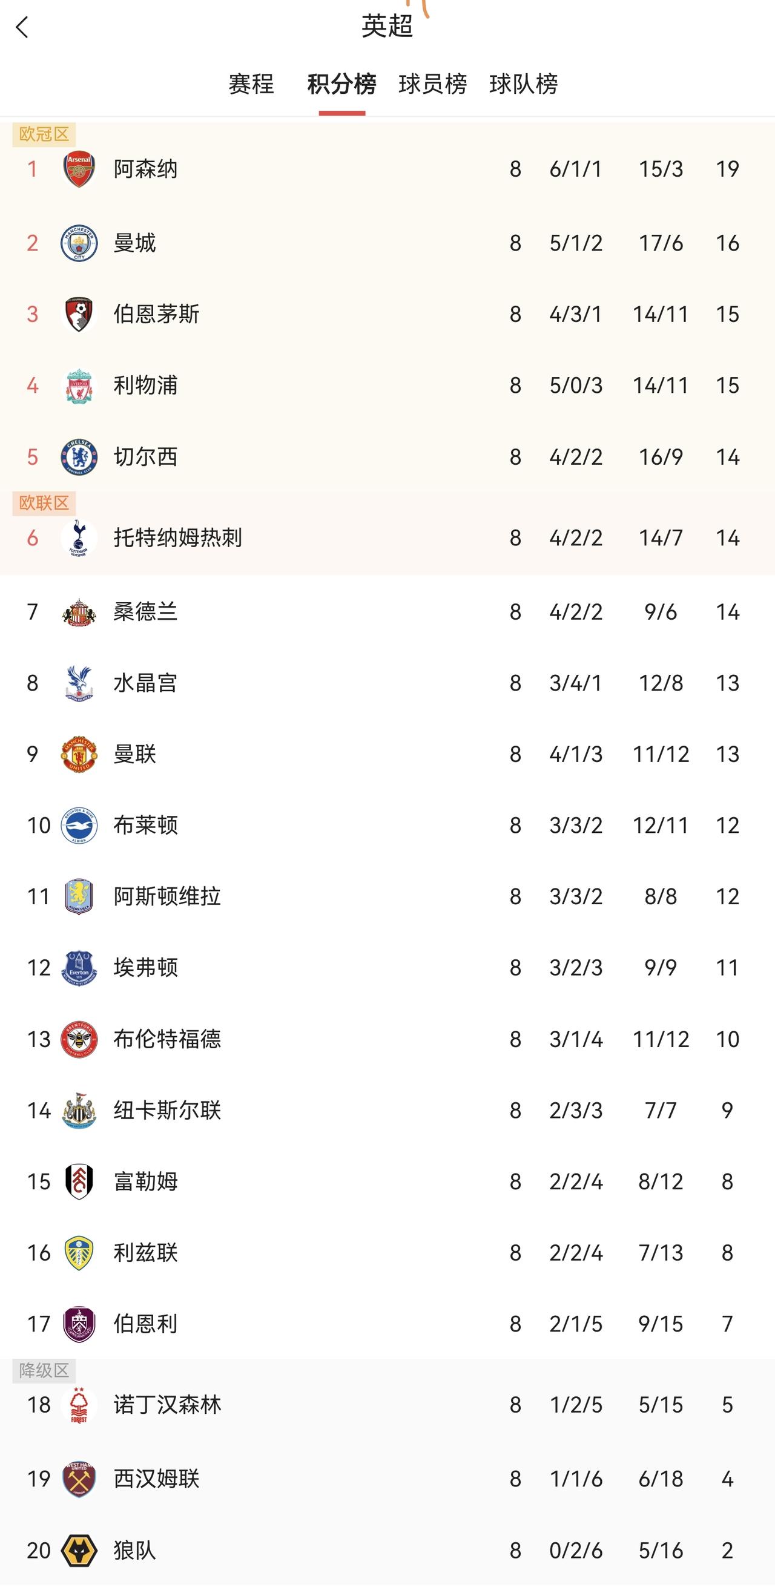Open the Bournemouth team badge

[79, 314]
